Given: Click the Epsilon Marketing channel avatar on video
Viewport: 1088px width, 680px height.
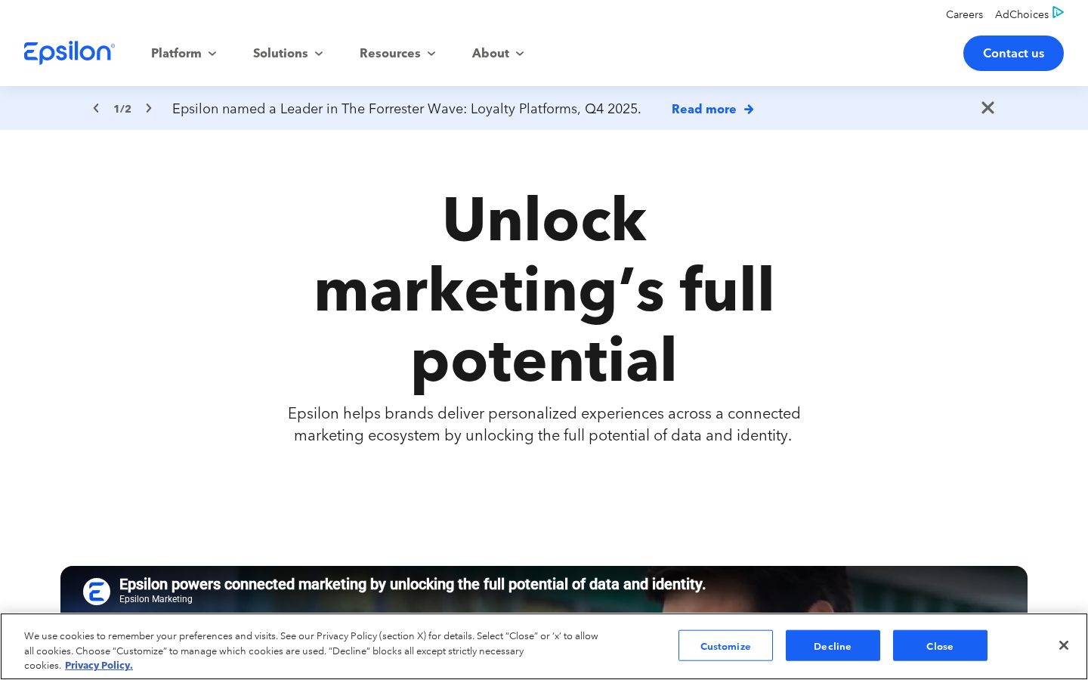Looking at the screenshot, I should pyautogui.click(x=97, y=592).
